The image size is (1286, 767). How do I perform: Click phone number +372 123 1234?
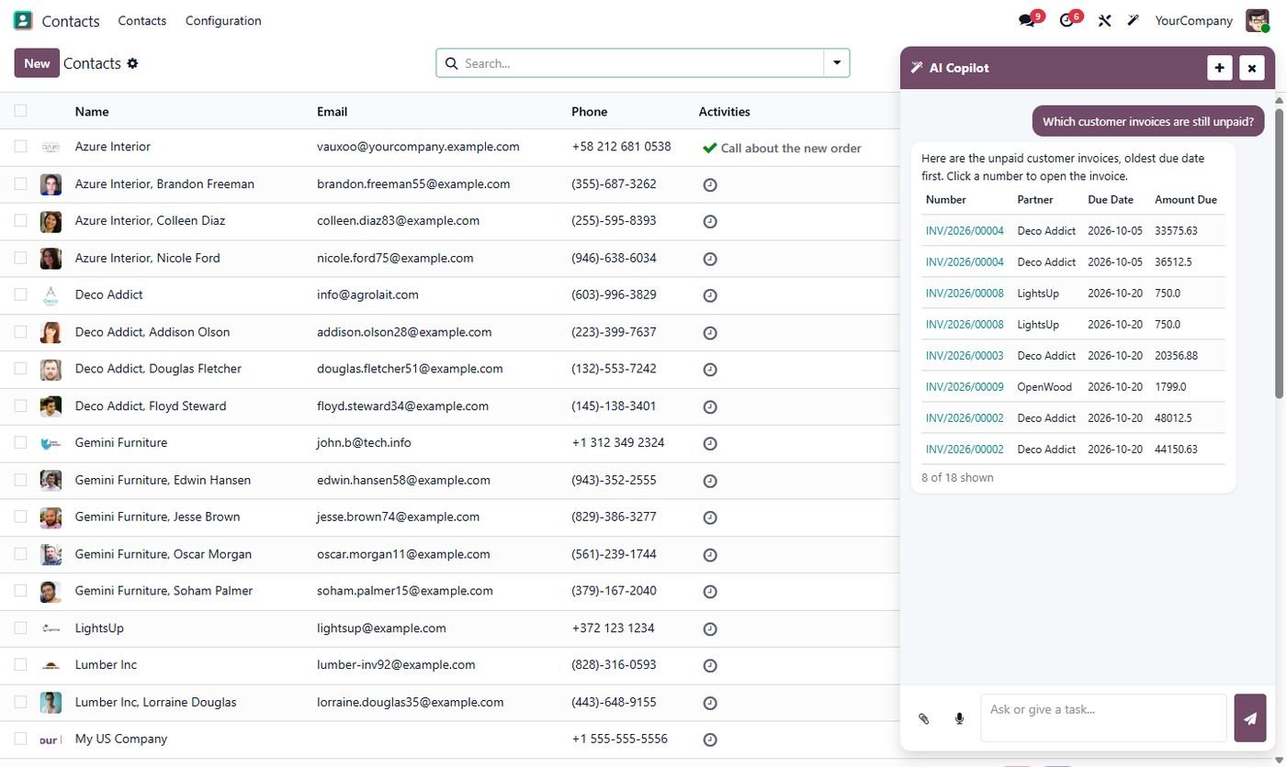click(x=613, y=628)
